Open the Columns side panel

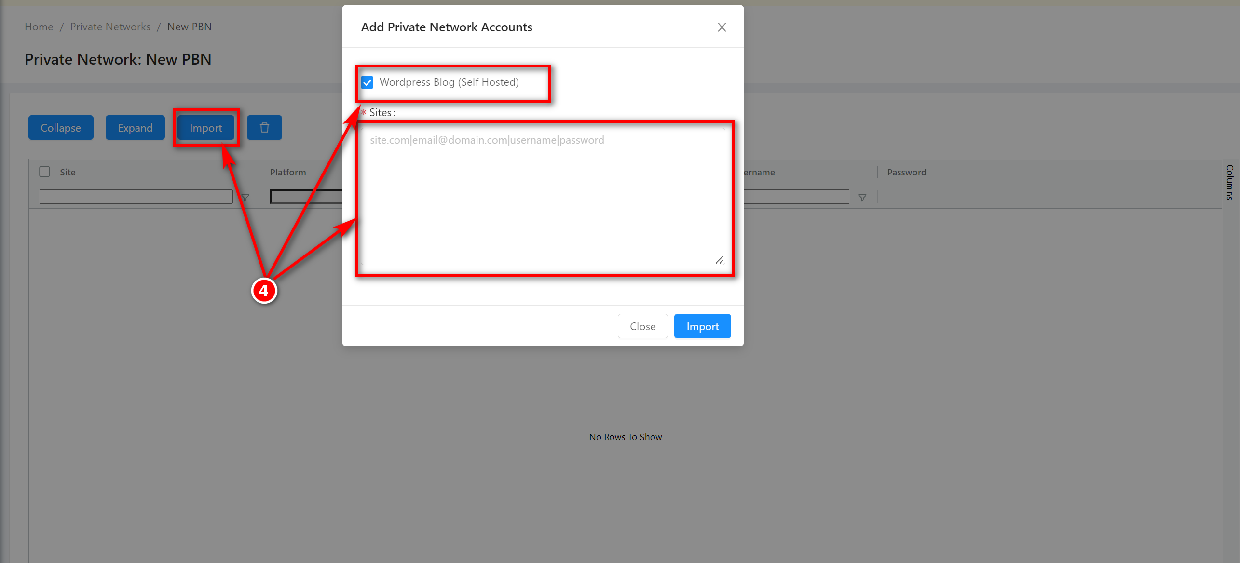click(x=1230, y=182)
